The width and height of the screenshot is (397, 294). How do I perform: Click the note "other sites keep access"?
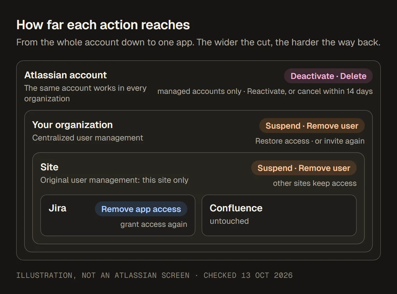coord(315,183)
